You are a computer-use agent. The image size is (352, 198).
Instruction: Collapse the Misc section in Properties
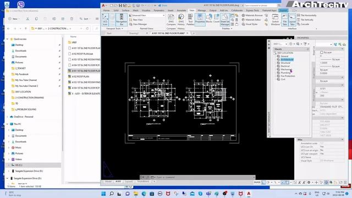342,140
